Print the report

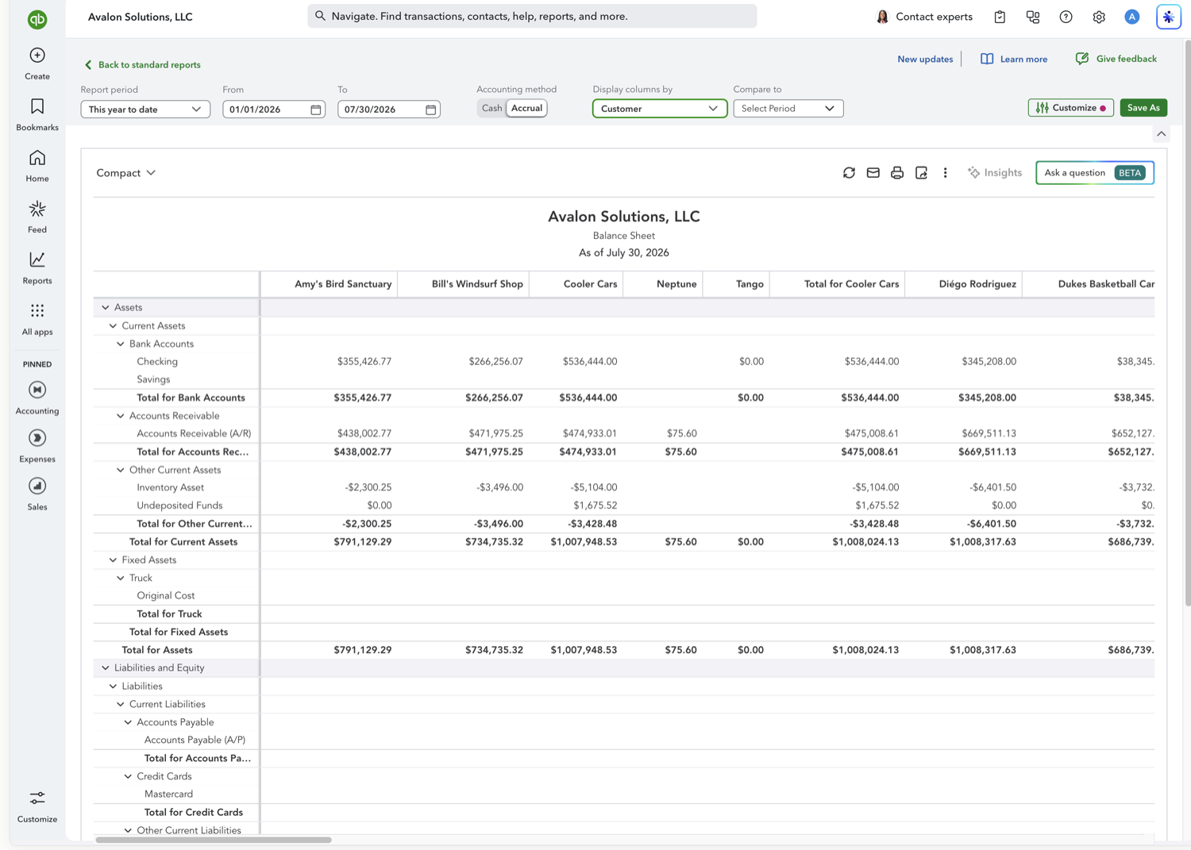[897, 173]
